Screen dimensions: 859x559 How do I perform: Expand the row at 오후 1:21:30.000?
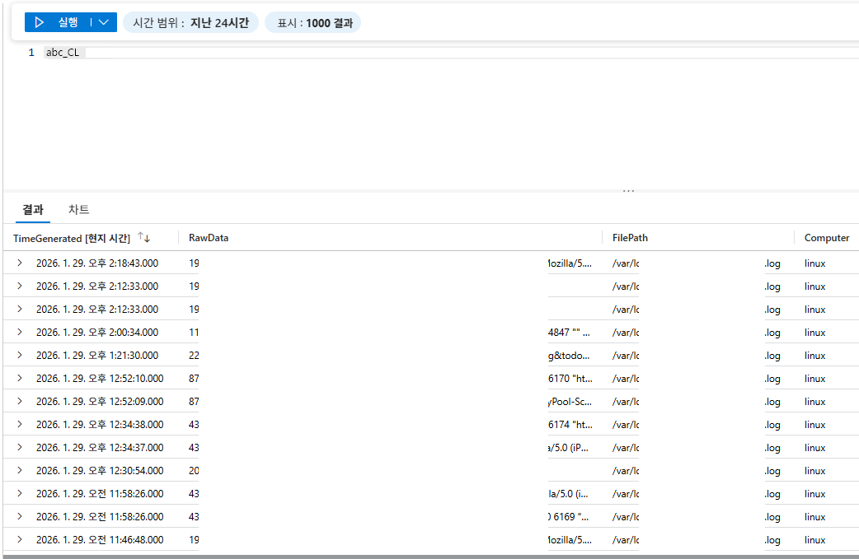click(x=20, y=355)
